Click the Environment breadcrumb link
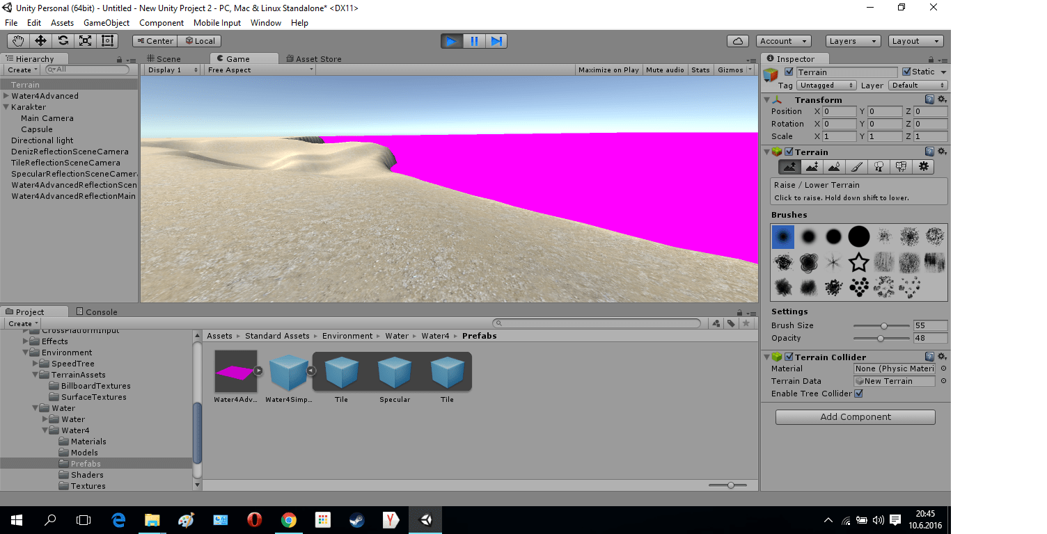The image size is (1047, 534). 347,336
